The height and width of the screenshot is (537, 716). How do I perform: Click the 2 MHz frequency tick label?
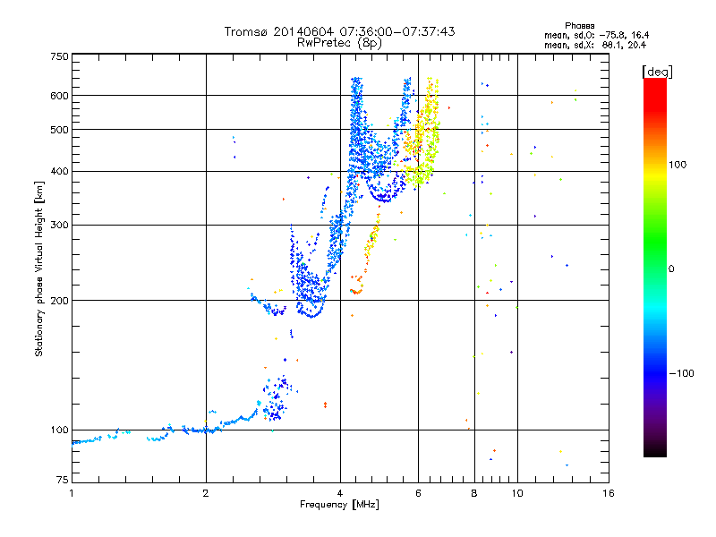tap(206, 493)
